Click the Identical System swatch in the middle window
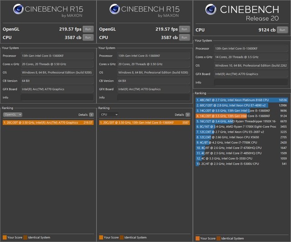This screenshot has height=242, width=291. point(122,237)
